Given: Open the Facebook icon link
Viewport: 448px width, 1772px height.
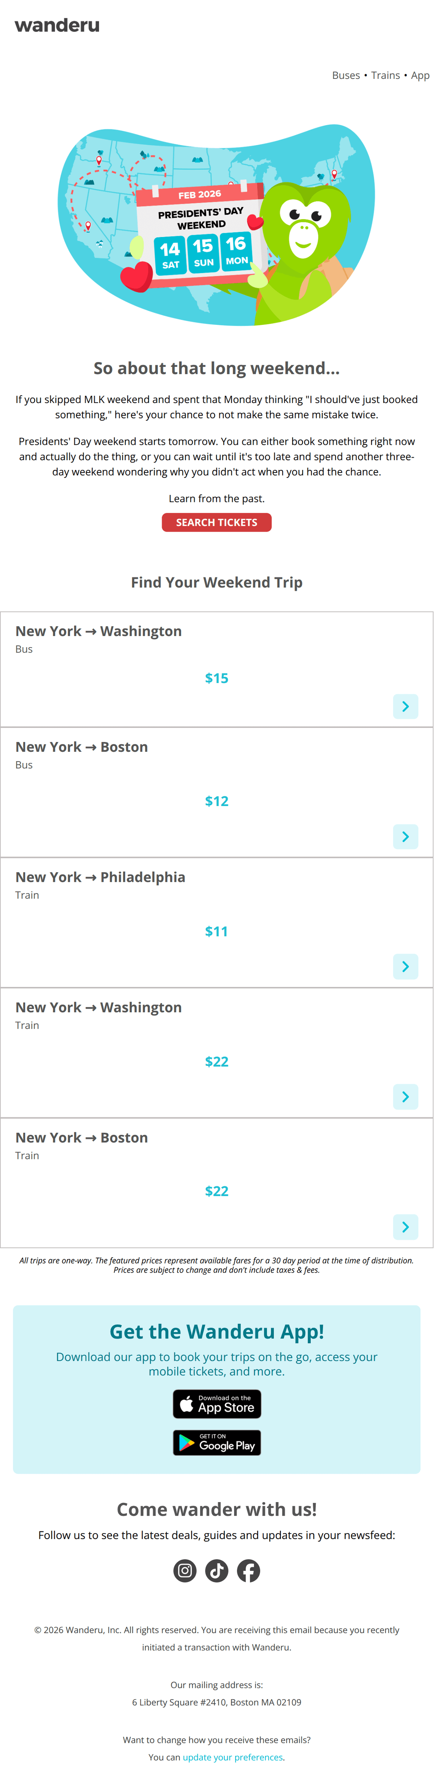Looking at the screenshot, I should click(248, 1571).
